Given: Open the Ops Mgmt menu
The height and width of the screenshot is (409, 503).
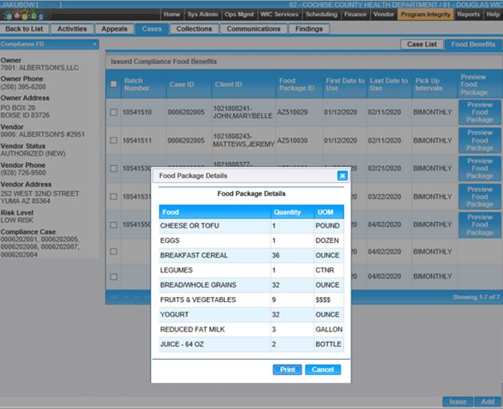Looking at the screenshot, I should pyautogui.click(x=239, y=15).
